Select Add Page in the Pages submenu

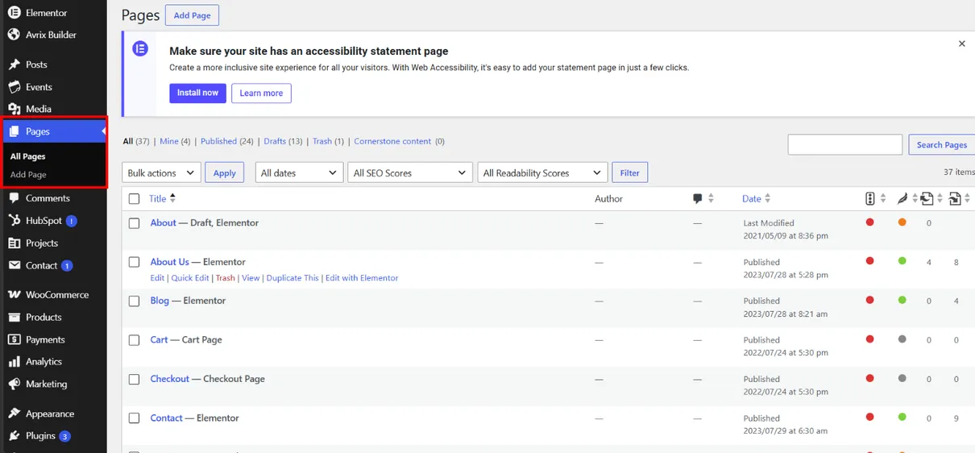tap(28, 174)
